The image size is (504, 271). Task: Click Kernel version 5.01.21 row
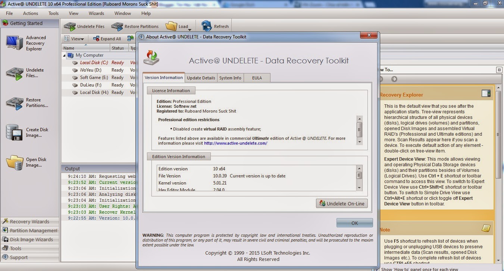[257, 183]
